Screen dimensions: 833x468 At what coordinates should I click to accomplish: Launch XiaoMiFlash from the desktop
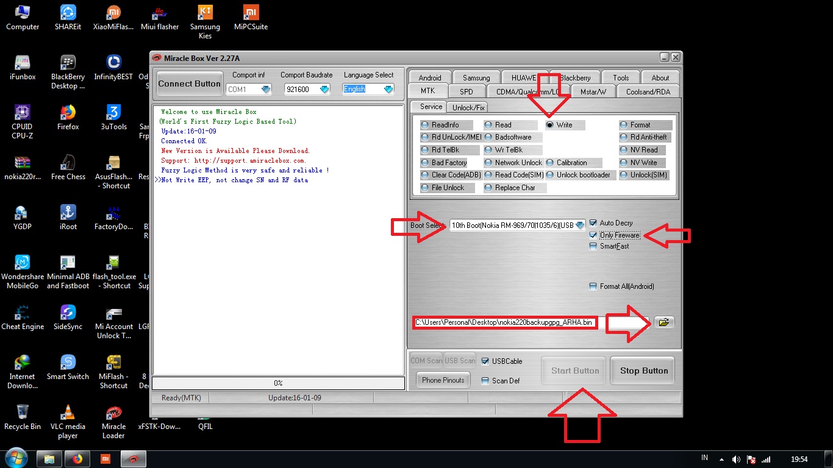point(113,13)
